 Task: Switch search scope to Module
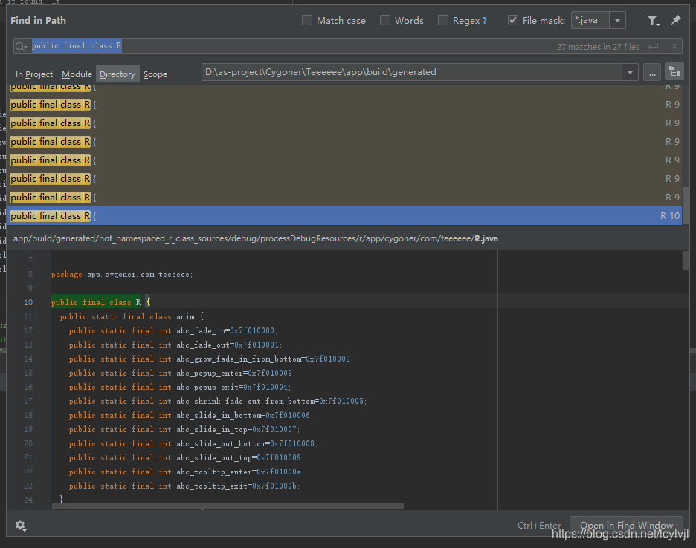click(77, 74)
